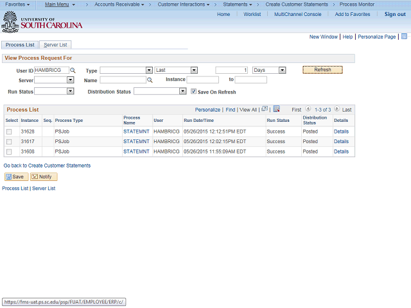Click the next row arrow icon
This screenshot has height=308, width=411.
(337, 108)
